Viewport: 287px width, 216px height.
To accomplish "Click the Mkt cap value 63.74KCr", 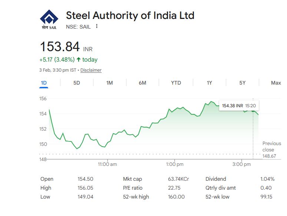I will tap(178, 179).
